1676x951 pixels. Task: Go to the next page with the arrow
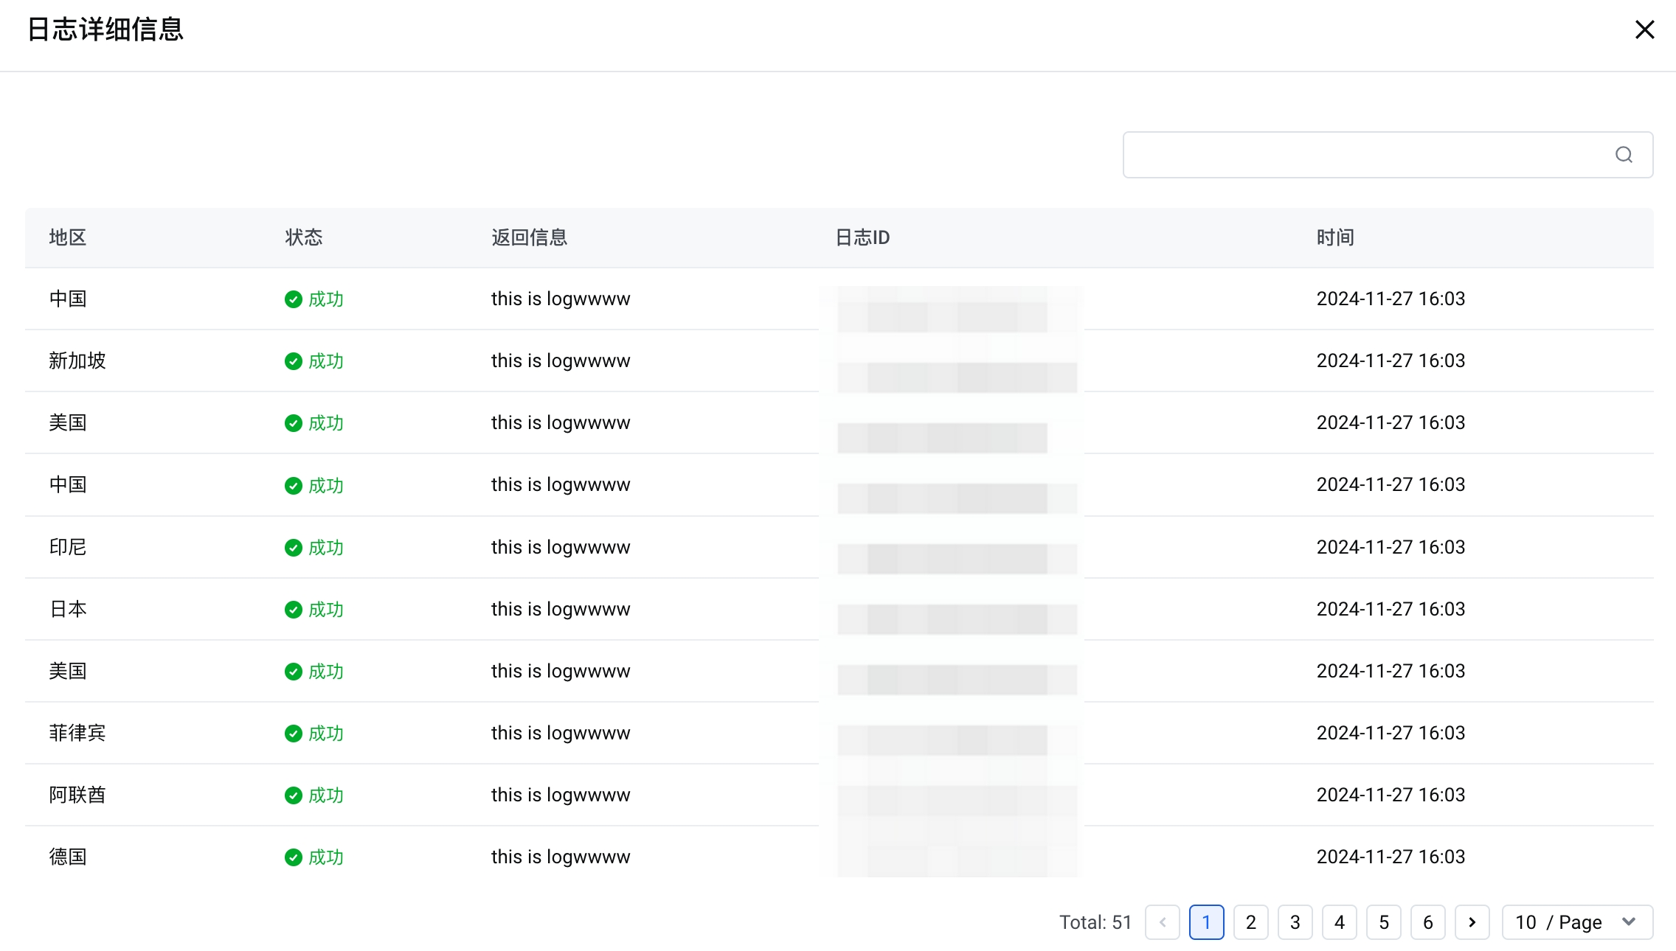point(1472,922)
